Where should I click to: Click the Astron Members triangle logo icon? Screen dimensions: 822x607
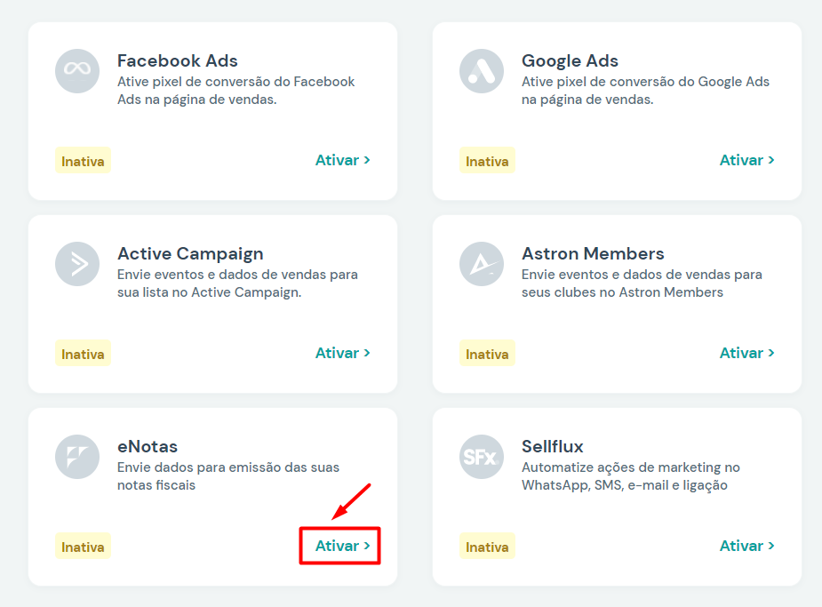tap(482, 264)
